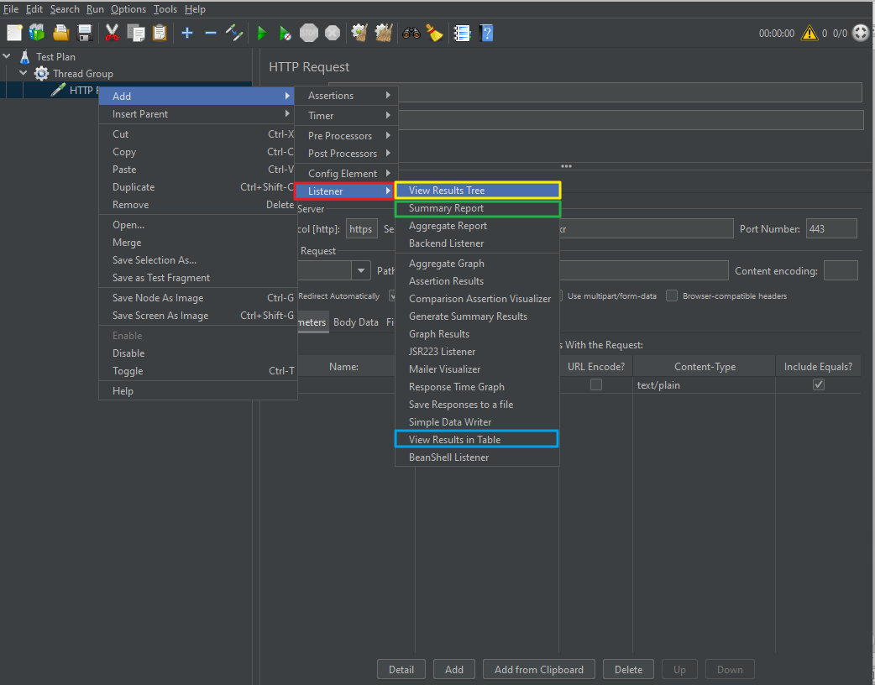875x685 pixels.
Task: Click the Open file folder icon
Action: click(x=60, y=33)
